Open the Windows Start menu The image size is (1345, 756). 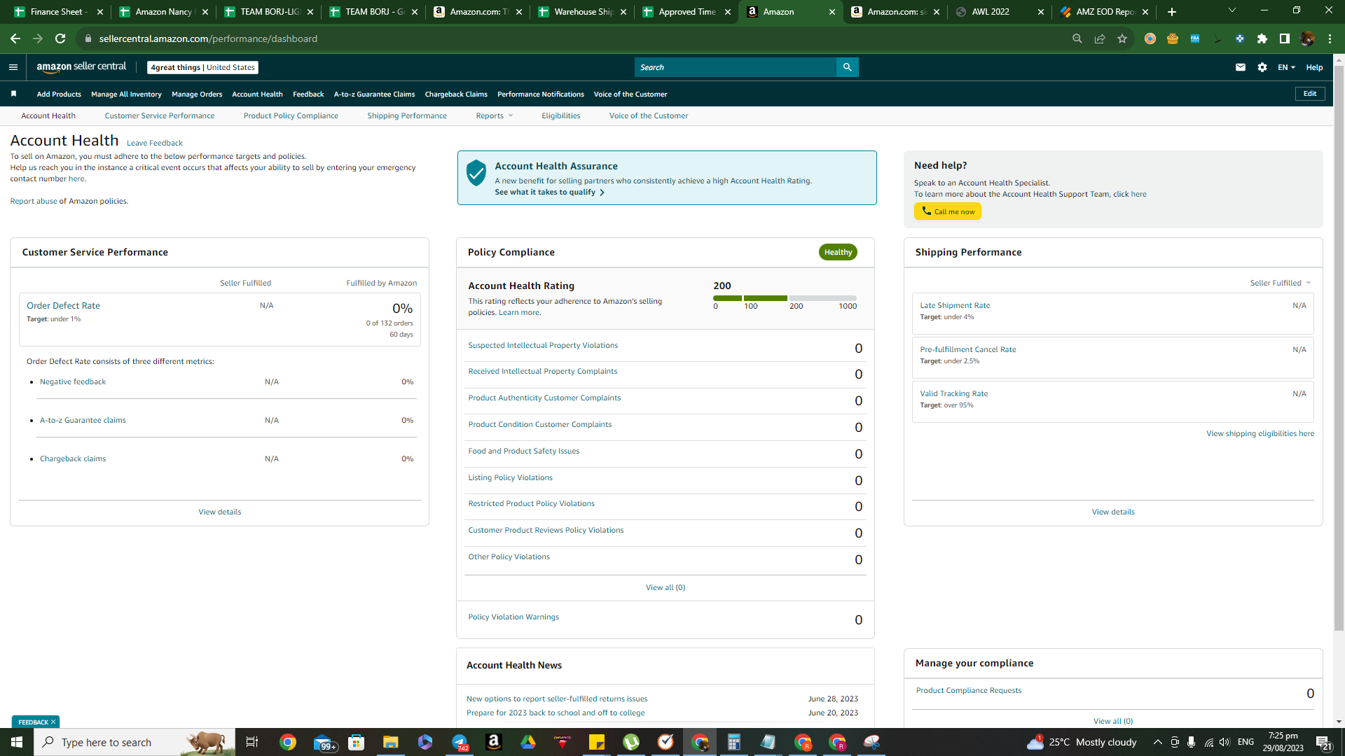point(17,742)
